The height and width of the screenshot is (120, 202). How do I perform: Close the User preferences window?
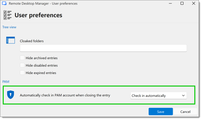pyautogui.click(x=193, y=3)
